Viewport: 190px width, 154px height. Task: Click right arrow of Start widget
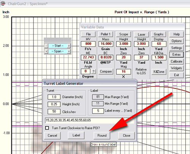(69, 46)
